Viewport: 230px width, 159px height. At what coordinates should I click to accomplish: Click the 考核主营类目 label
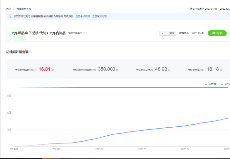point(75,33)
